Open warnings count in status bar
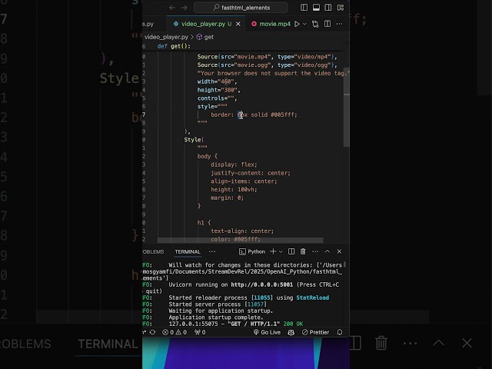492x369 pixels. [x=181, y=332]
